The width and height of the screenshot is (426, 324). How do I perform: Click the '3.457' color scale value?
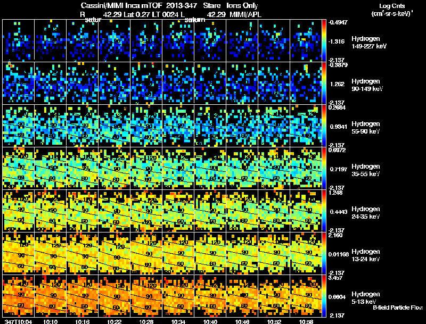[335, 278]
